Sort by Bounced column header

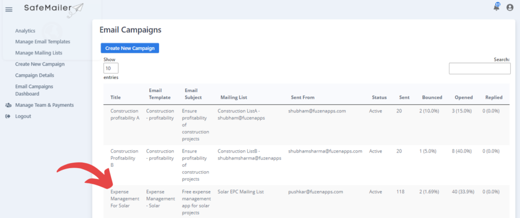[x=432, y=98]
